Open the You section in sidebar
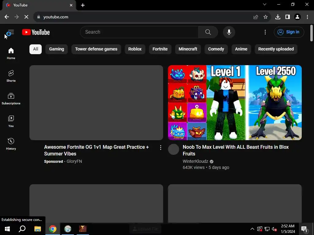The width and height of the screenshot is (314, 235). click(x=11, y=121)
